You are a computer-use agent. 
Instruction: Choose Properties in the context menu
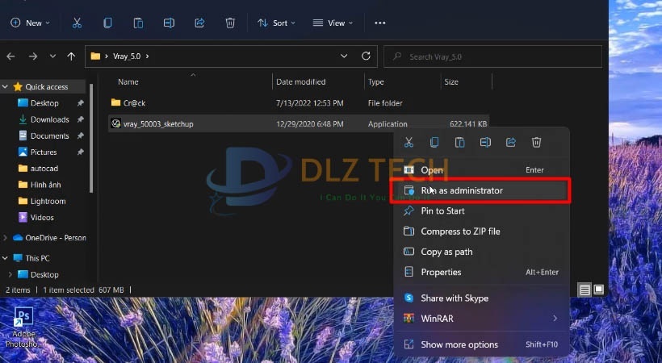pyautogui.click(x=481, y=272)
